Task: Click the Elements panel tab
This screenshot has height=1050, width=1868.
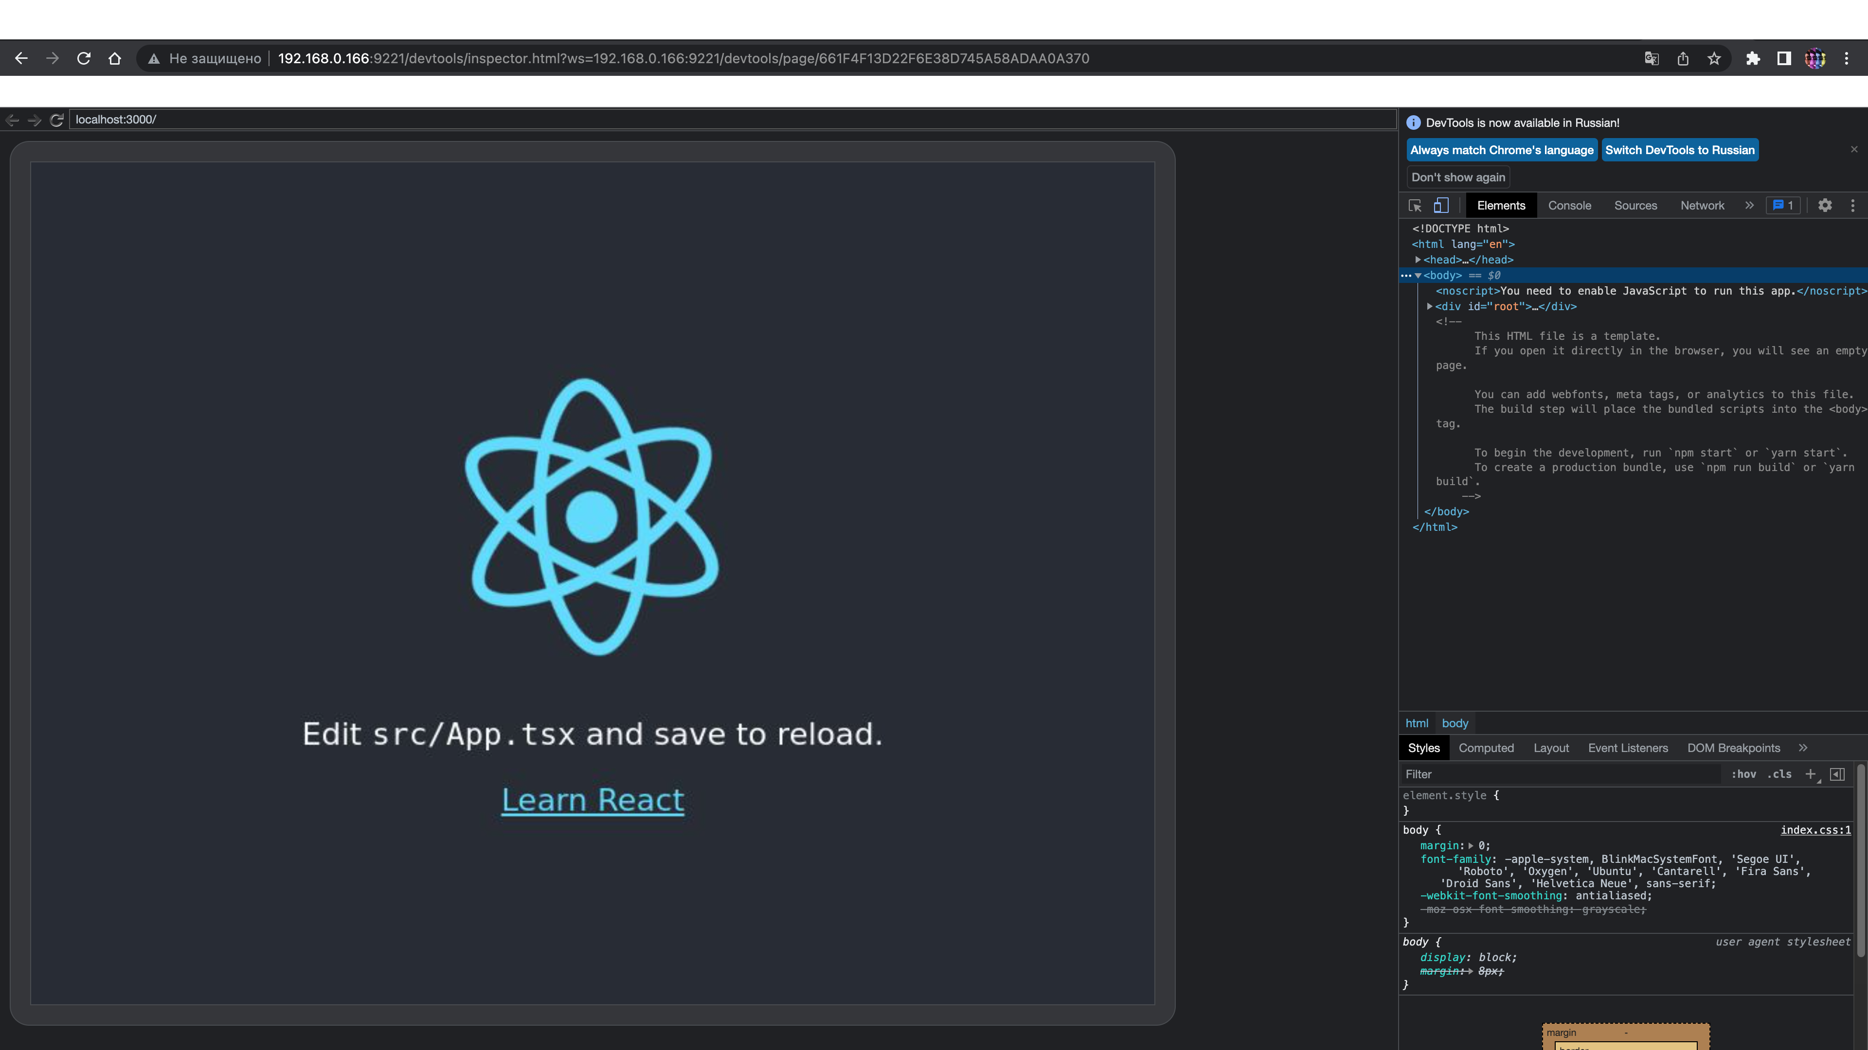Action: pos(1501,205)
